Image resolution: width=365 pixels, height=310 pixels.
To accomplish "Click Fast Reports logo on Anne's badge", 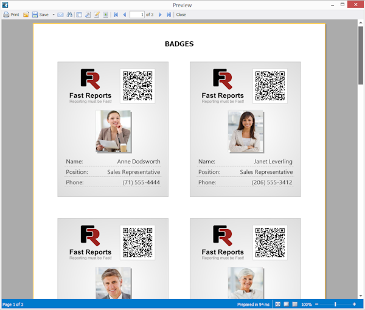I will [x=90, y=86].
